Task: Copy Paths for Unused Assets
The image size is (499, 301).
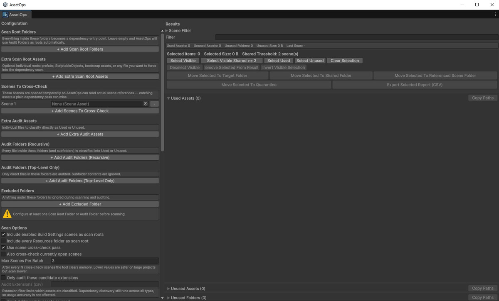Action: point(483,288)
